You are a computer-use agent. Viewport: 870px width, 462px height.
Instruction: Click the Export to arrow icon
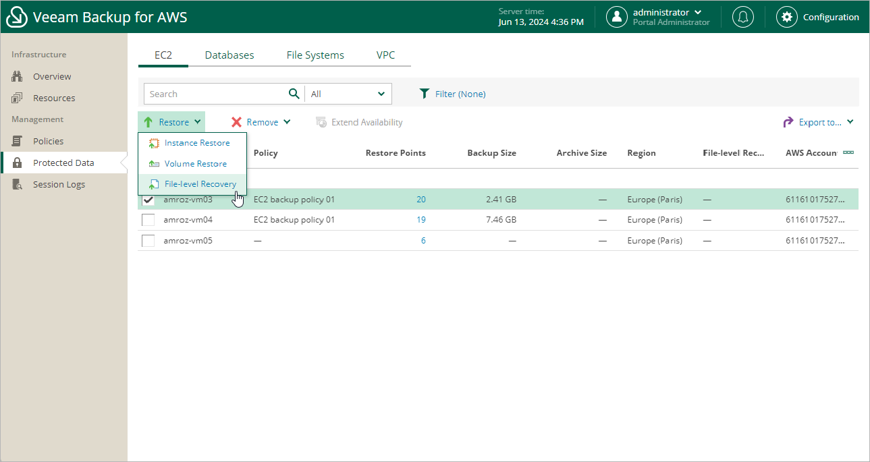tap(788, 122)
